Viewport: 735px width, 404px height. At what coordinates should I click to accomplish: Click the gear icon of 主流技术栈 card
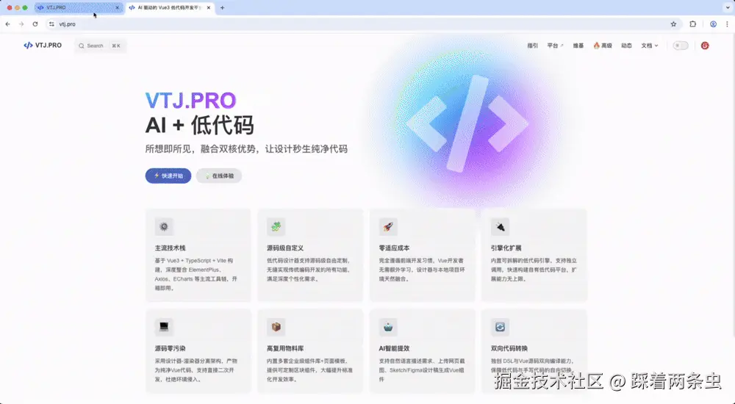[164, 227]
